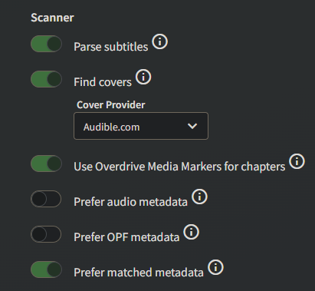
Task: Open info icon for Prefer OPF metadata
Action: pyautogui.click(x=192, y=232)
